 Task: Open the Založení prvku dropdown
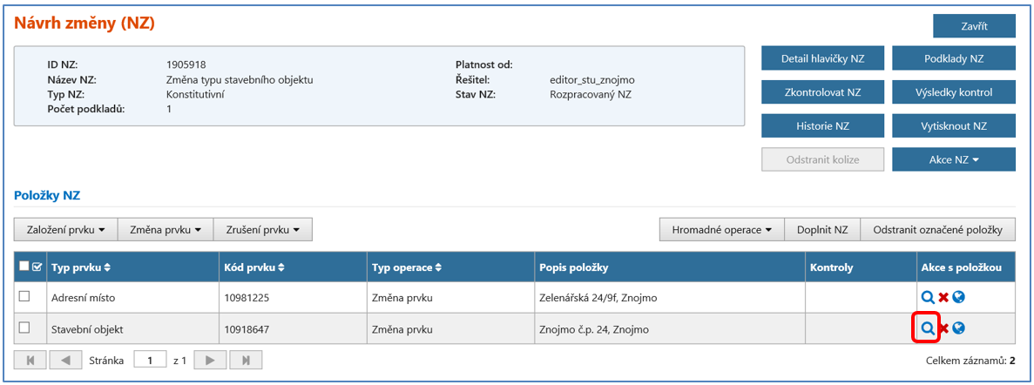click(x=65, y=230)
